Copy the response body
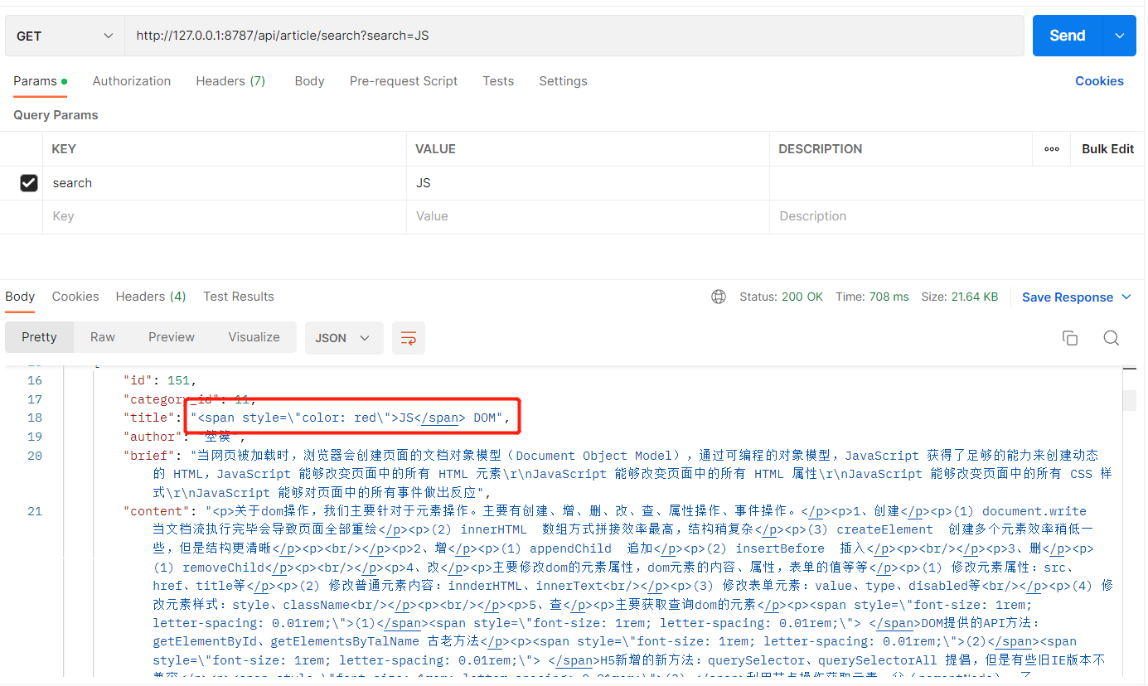Image resolution: width=1148 pixels, height=686 pixels. point(1070,338)
